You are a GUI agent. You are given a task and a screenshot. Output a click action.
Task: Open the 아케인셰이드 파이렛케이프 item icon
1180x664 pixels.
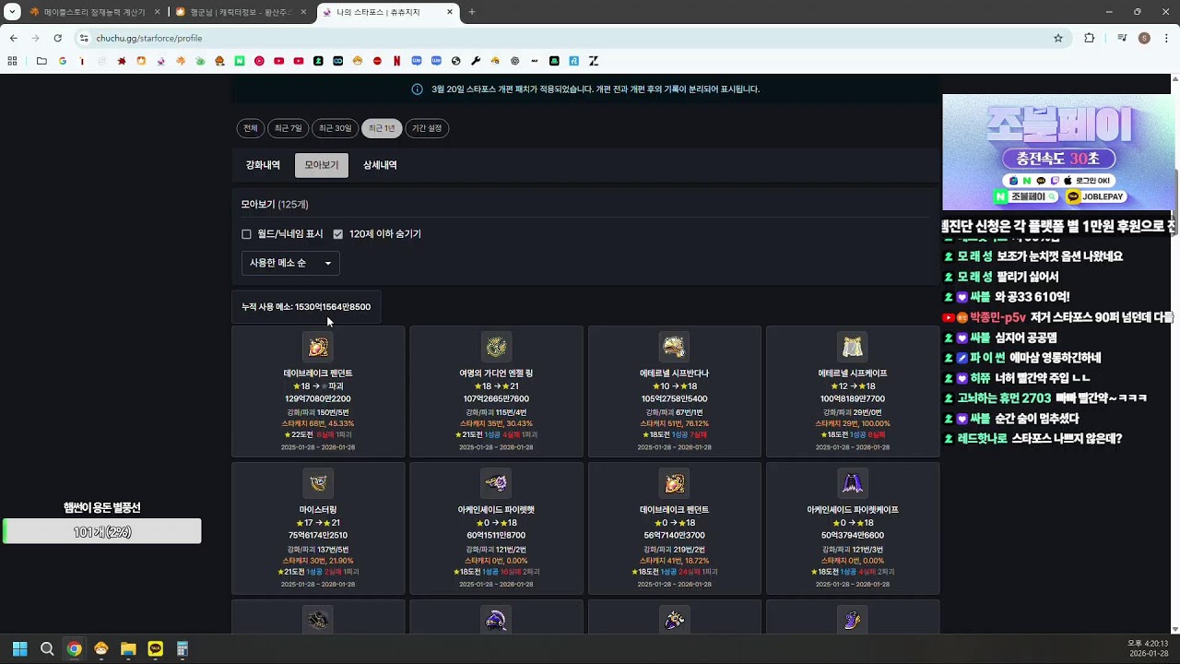pyautogui.click(x=853, y=483)
